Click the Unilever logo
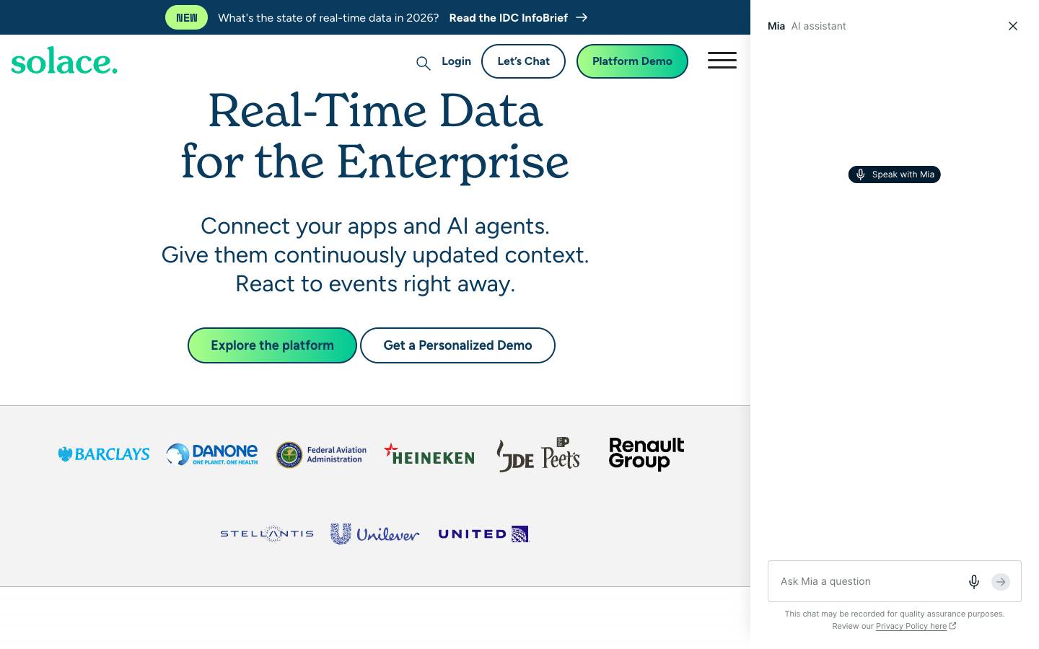This screenshot has width=1039, height=649. [375, 534]
